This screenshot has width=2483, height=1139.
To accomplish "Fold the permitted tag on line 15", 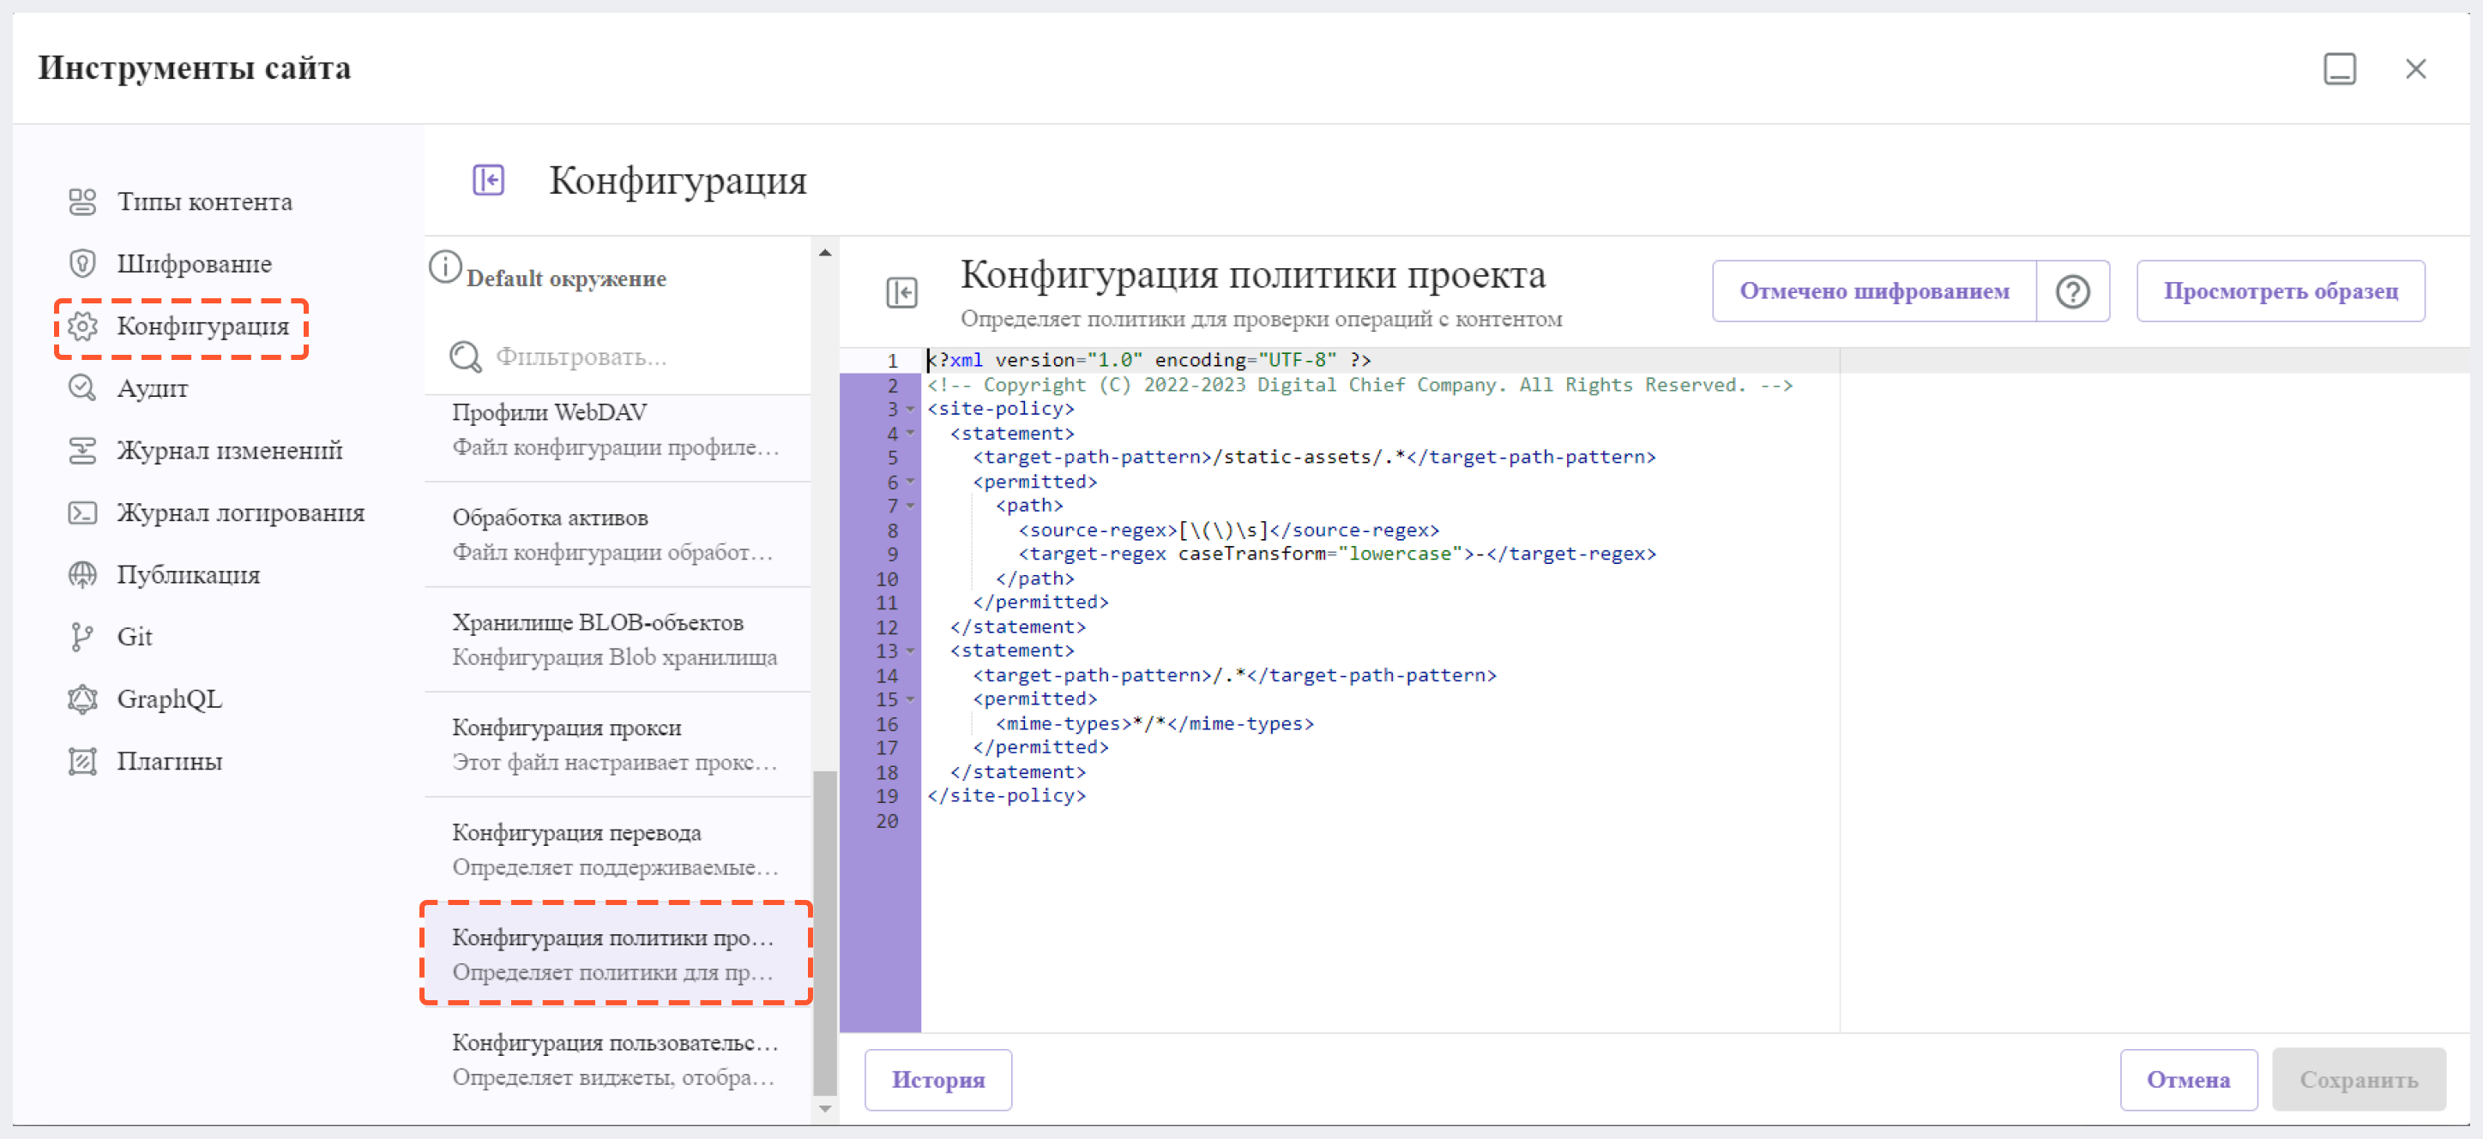I will [910, 700].
